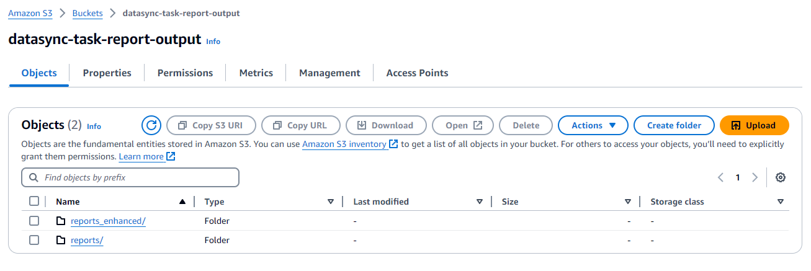Click folder icon beside reports_enhanced/

[x=61, y=221]
